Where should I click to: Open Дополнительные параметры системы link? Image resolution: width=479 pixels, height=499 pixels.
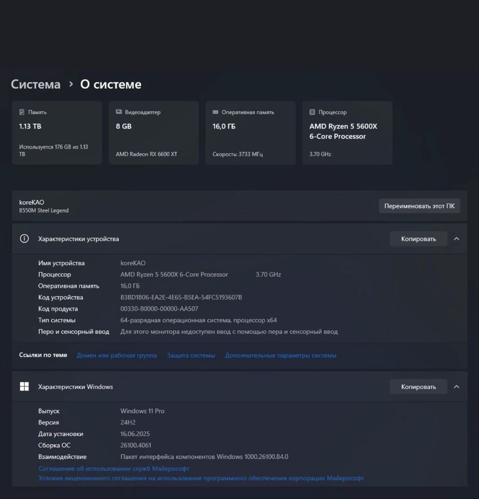(x=280, y=355)
